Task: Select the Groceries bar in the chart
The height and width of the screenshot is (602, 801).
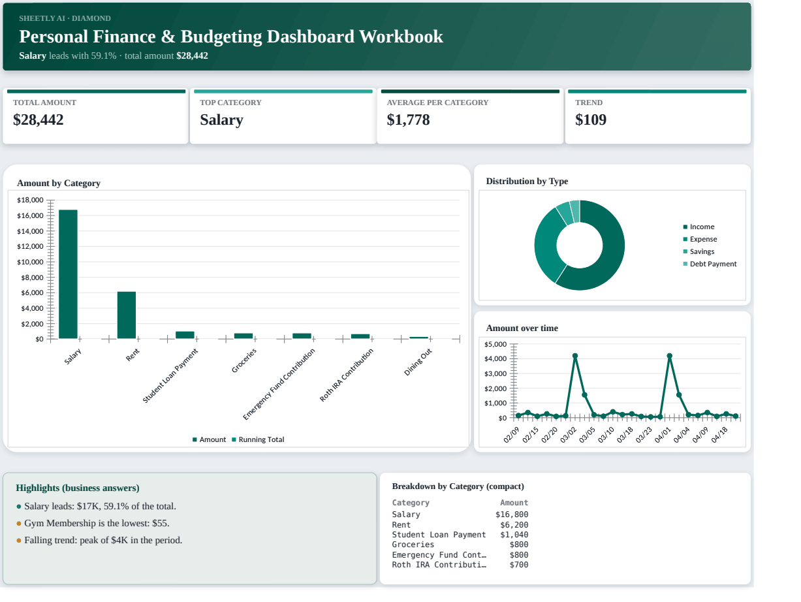Action: (243, 336)
